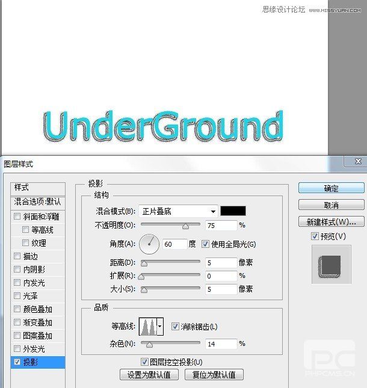
Task: Click the 扩展 slider handle
Action: pos(141,276)
